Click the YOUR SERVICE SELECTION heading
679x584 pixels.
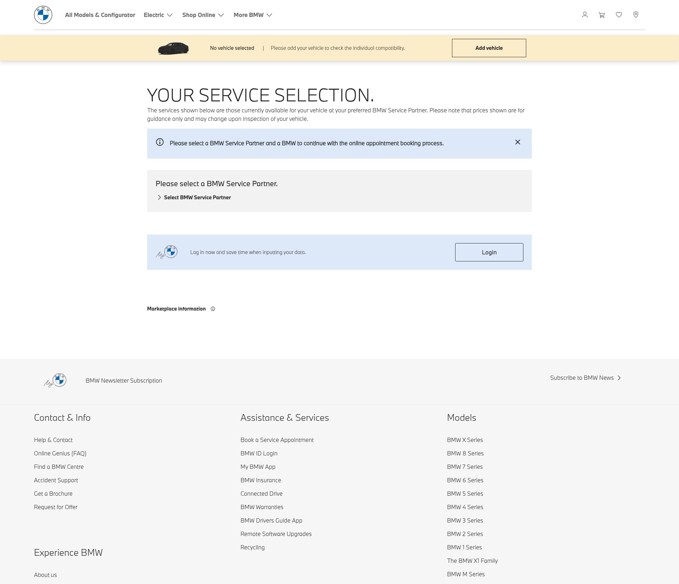[260, 95]
